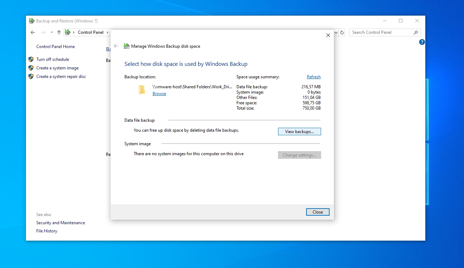This screenshot has width=464, height=268.
Task: Open Turn off schedule in sidebar
Action: pos(53,59)
